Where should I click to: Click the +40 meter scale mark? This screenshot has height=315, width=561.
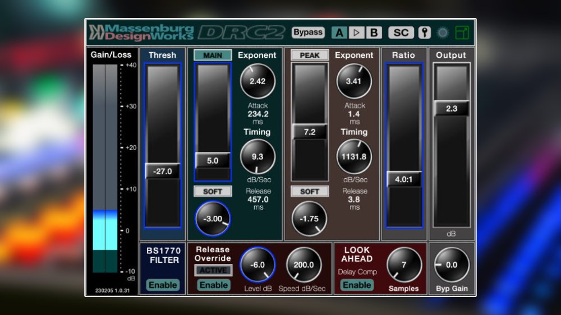tap(131, 65)
